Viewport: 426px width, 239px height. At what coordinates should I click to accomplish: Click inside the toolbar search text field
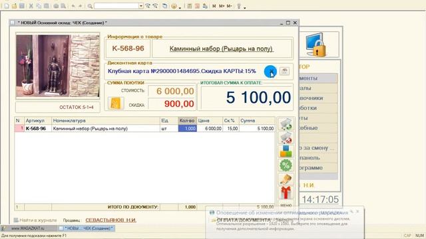point(116,6)
